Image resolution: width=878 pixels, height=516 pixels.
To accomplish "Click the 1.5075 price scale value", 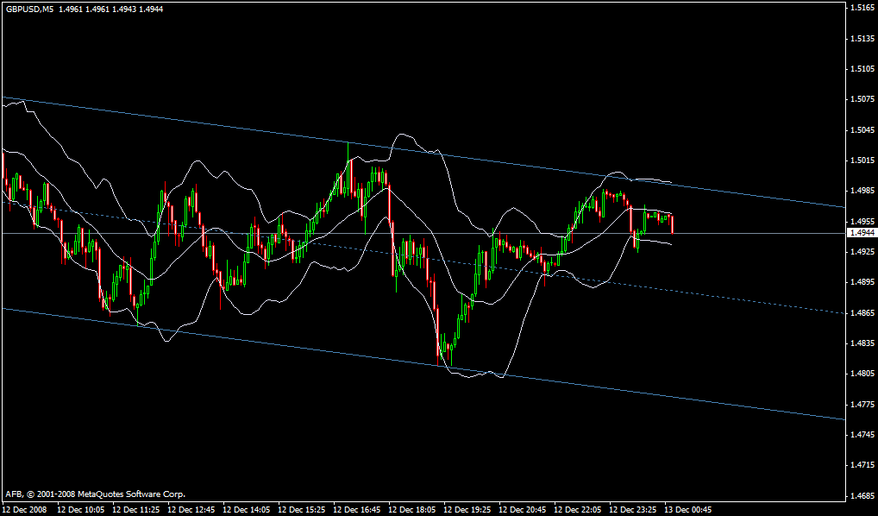I will [859, 99].
